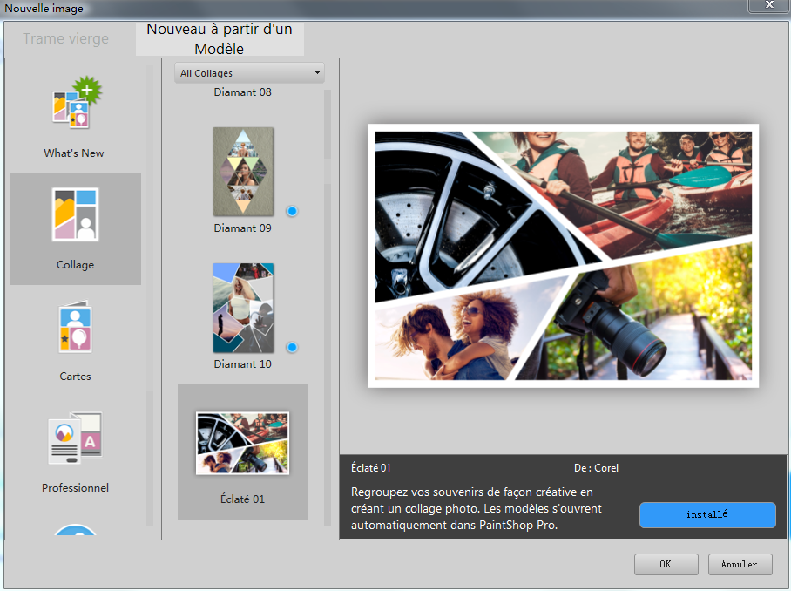
Task: Click the large Éclaté 01 preview image
Action: pyautogui.click(x=563, y=256)
